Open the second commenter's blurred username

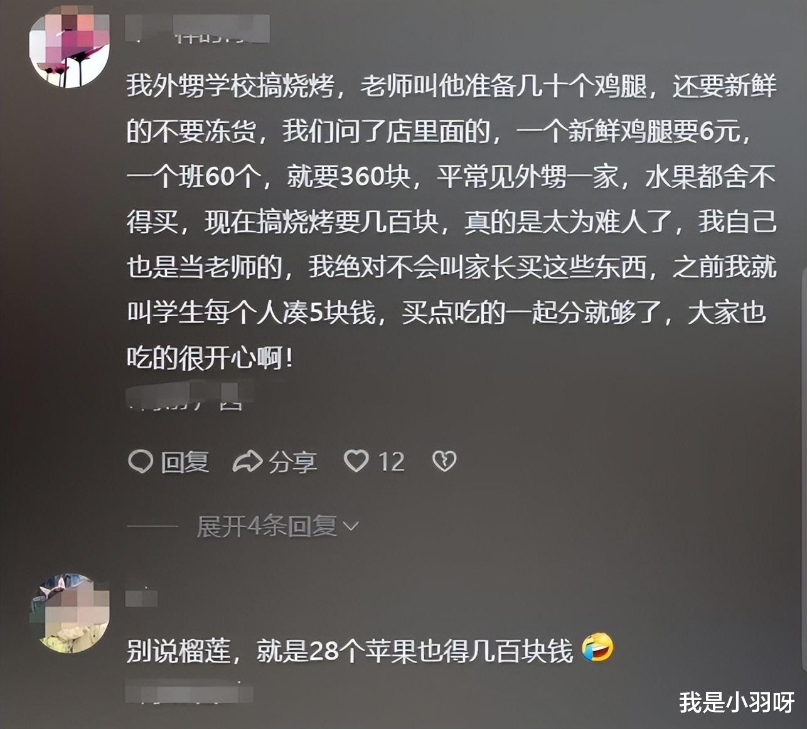click(x=141, y=597)
